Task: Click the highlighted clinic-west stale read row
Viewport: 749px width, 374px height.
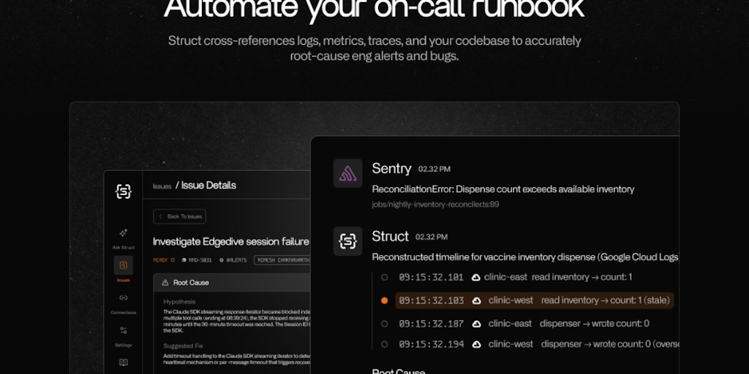Action: (x=534, y=300)
